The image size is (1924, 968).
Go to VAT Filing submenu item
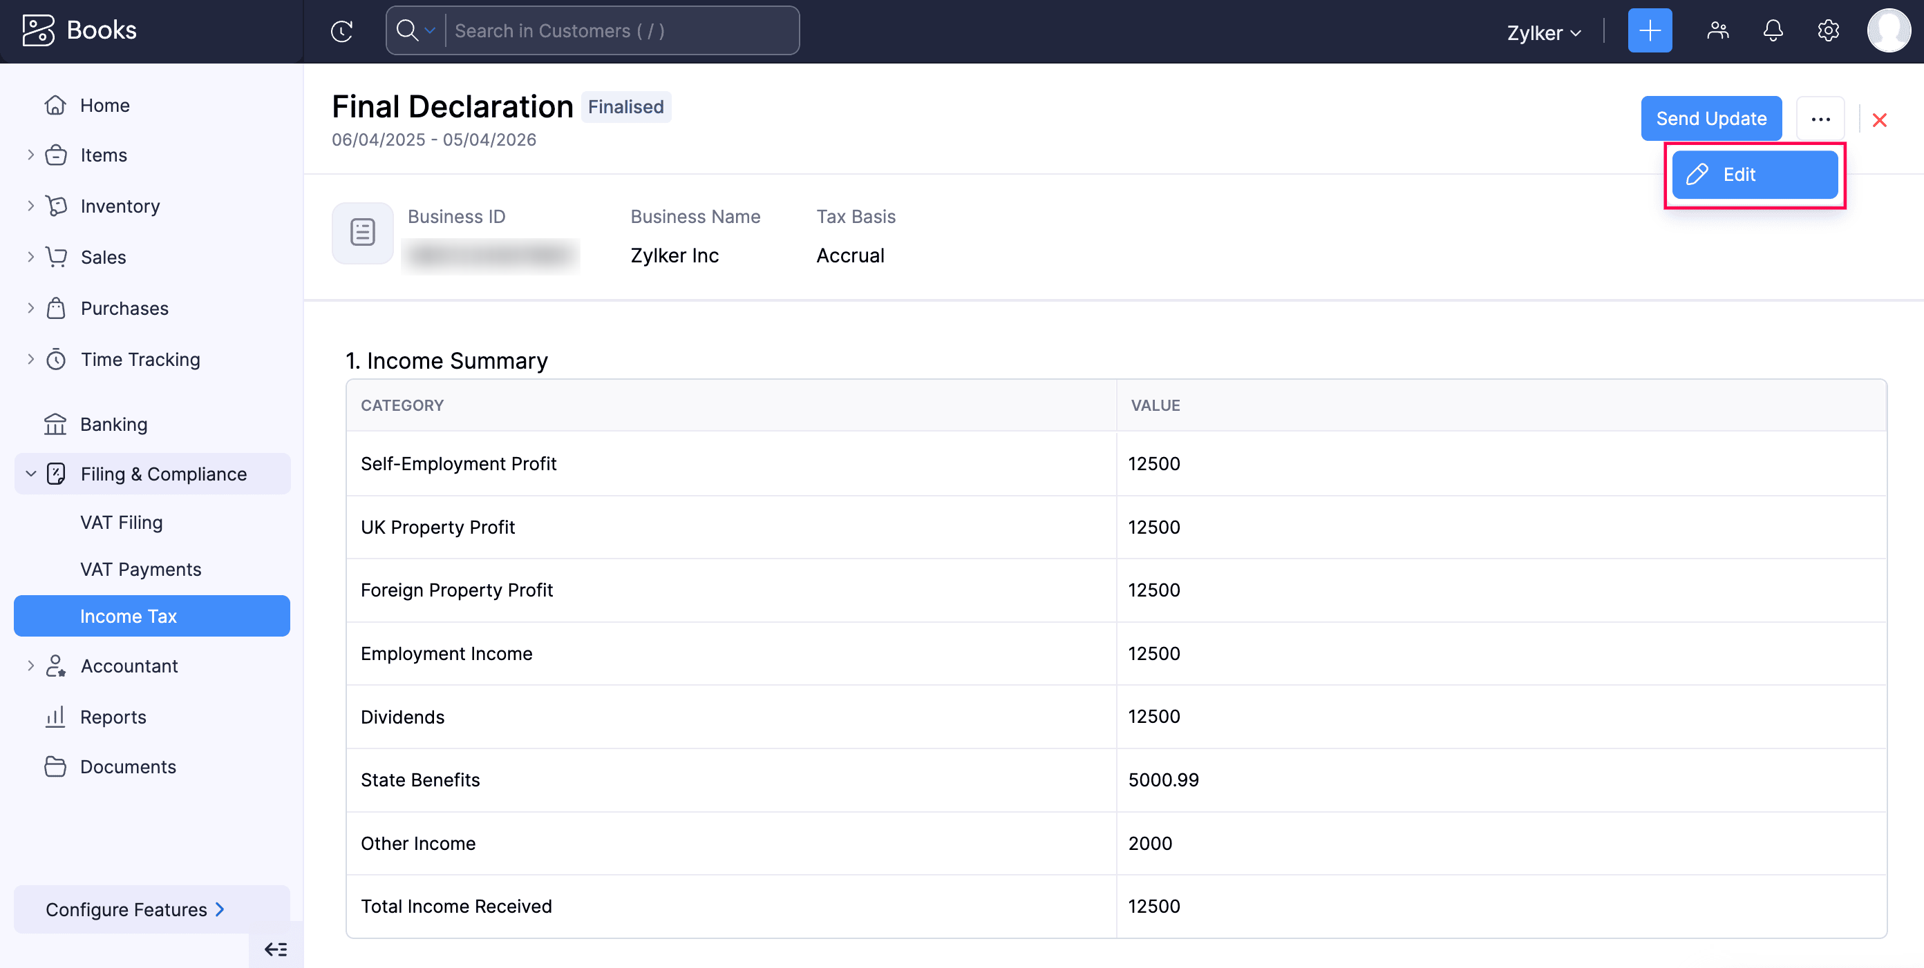(x=121, y=523)
